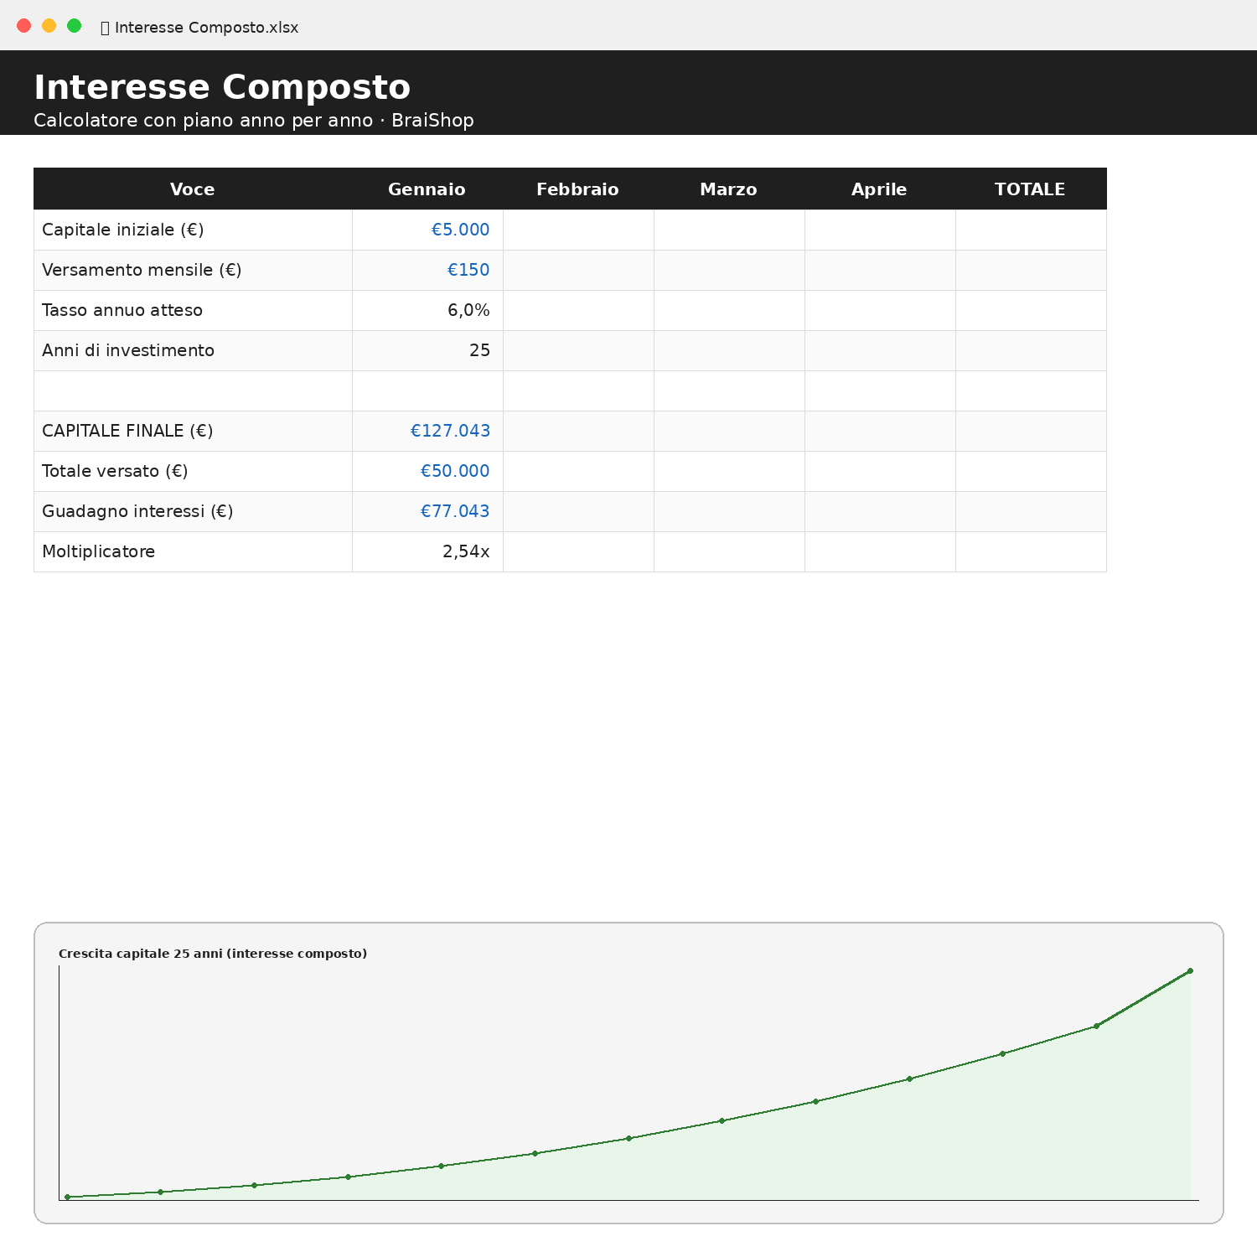Select the Febbraio column header
1257x1257 pixels.
[x=578, y=189]
